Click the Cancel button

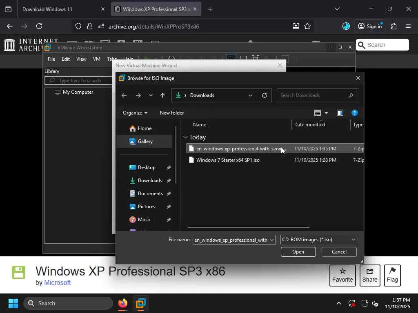(339, 252)
